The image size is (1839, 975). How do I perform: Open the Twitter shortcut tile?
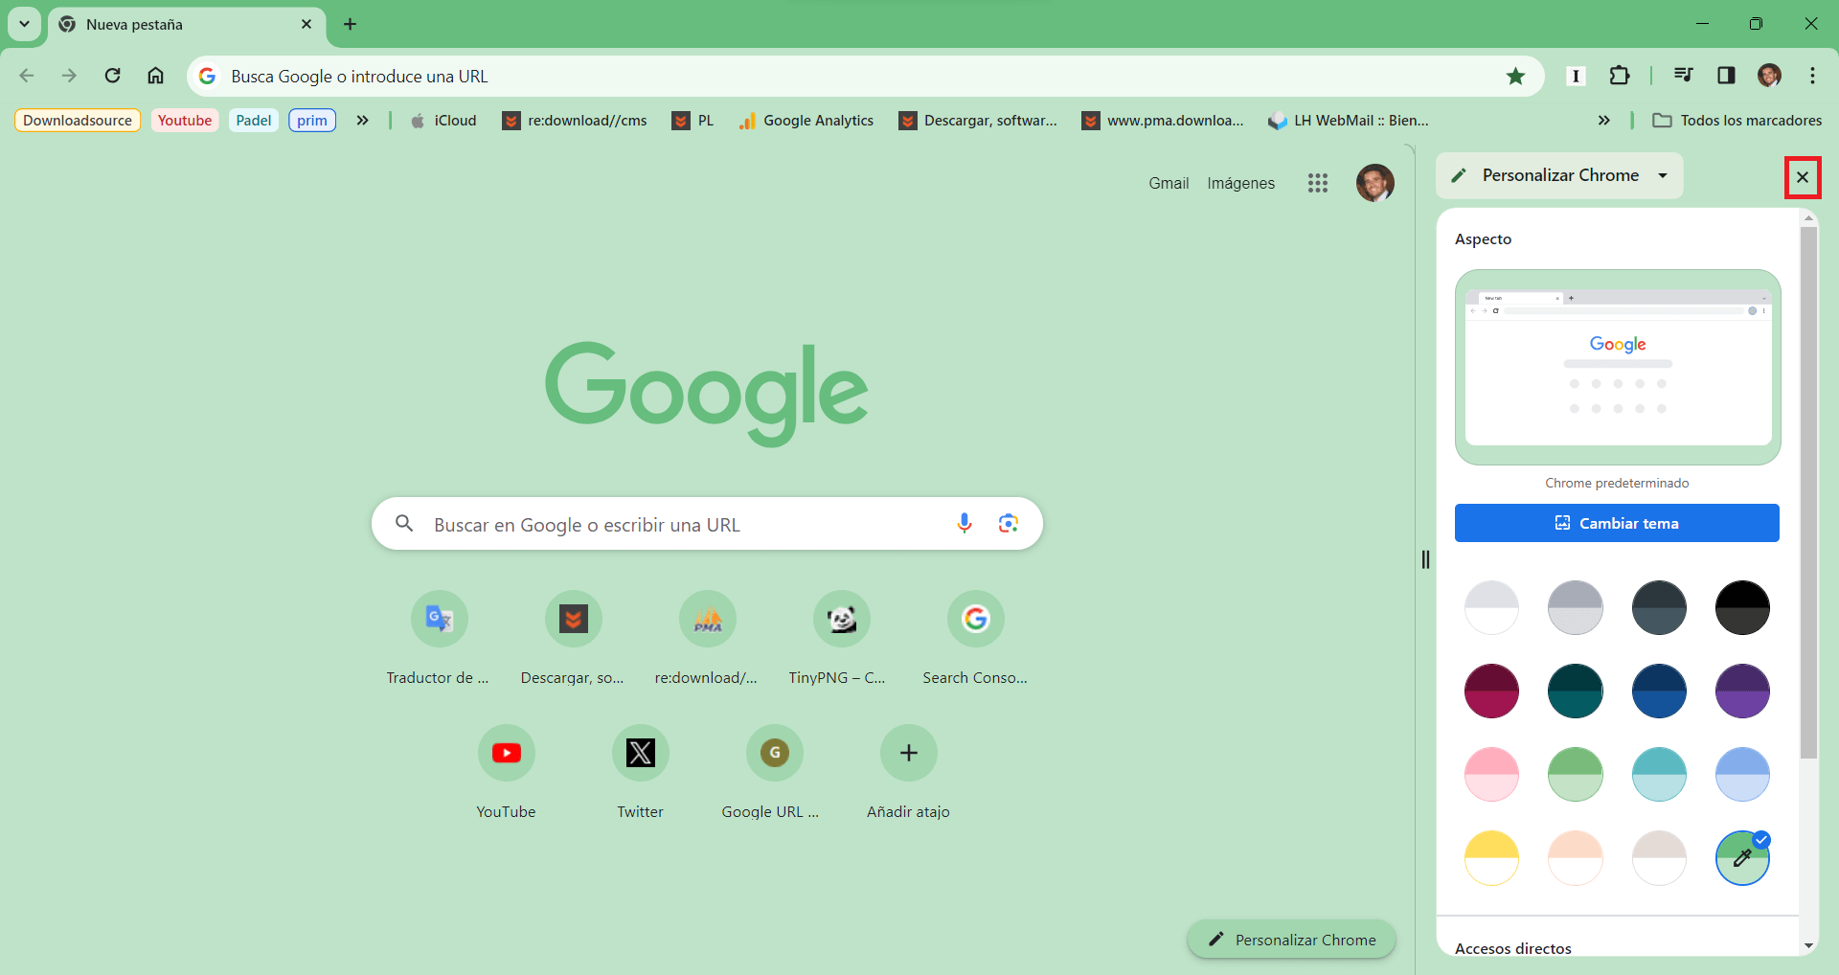pos(640,772)
